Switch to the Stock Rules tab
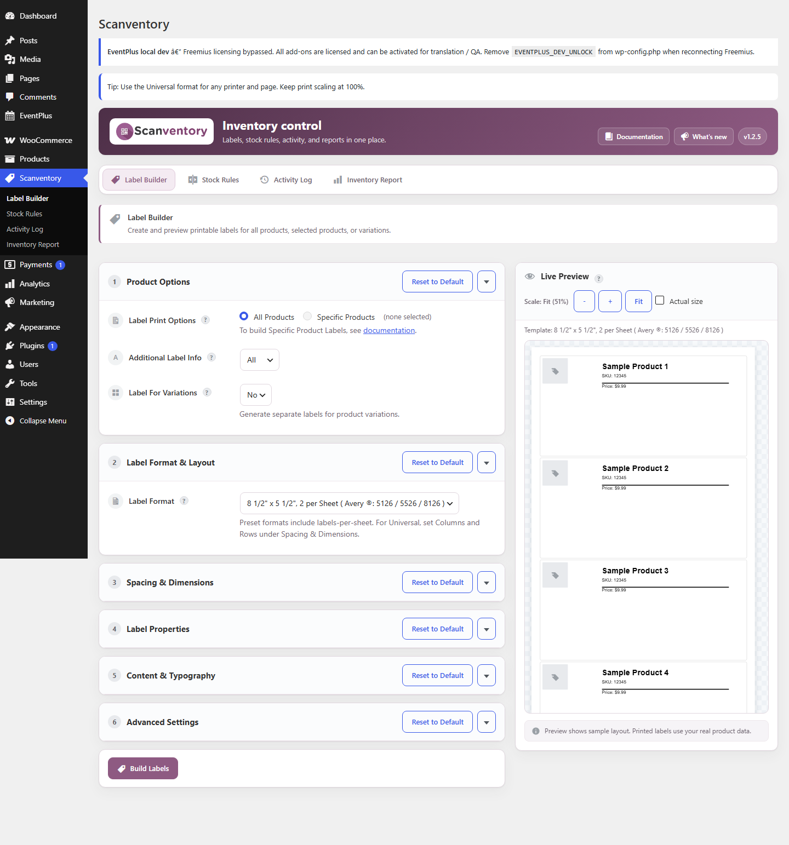Screen dimensions: 789x845 click(x=214, y=180)
